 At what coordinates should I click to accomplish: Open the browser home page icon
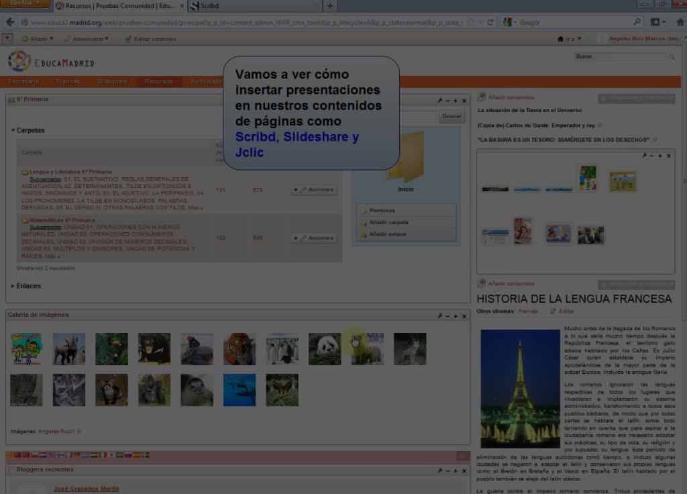point(680,22)
